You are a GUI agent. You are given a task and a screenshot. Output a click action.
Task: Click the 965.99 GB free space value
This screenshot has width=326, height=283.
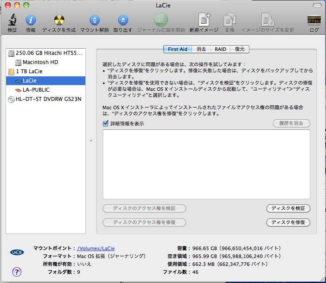237,256
